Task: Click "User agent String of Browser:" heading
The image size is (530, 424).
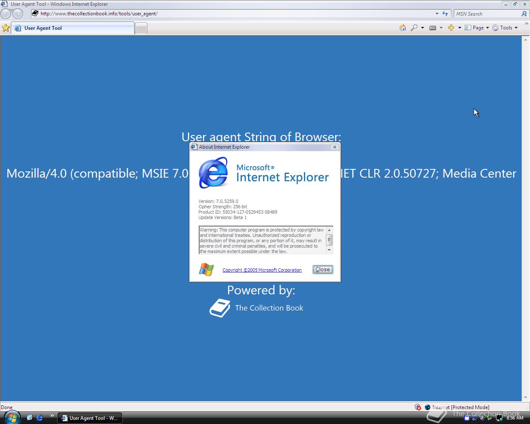Action: tap(261, 137)
